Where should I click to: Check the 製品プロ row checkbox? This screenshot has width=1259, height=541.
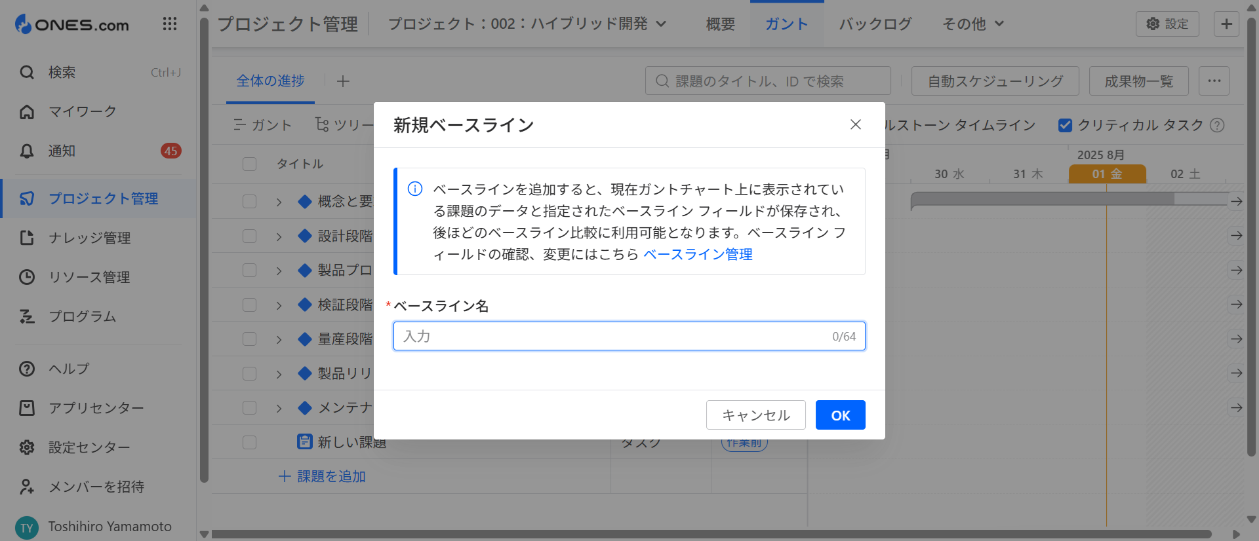[249, 270]
